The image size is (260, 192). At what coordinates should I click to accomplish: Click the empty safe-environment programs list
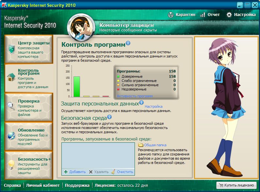coord(98,155)
